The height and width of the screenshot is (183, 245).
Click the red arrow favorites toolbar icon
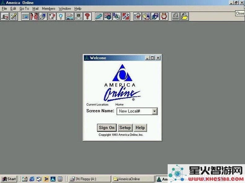[x=137, y=16]
